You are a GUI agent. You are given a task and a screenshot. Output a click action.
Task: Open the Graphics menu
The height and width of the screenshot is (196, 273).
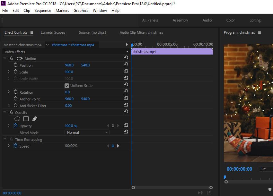pyautogui.click(x=81, y=11)
